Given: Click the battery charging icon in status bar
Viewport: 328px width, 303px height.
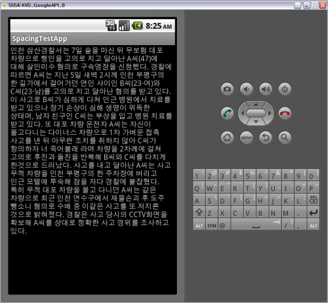Looking at the screenshot, I should coord(137,26).
